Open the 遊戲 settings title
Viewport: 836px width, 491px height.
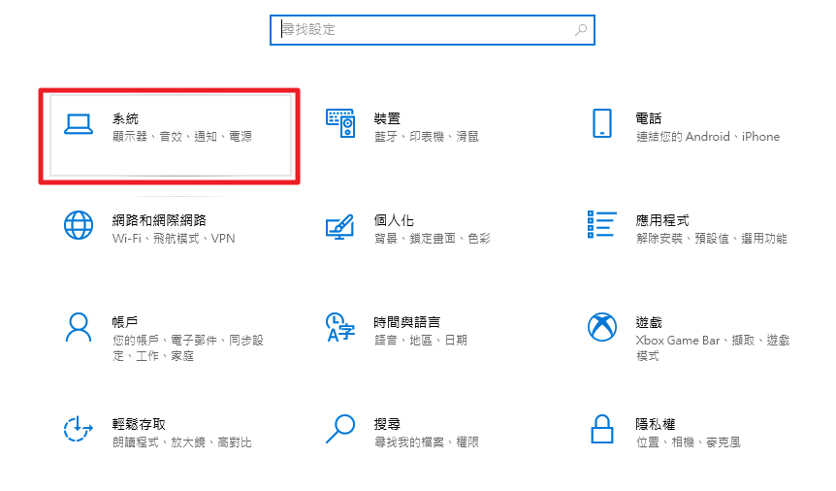click(x=649, y=322)
